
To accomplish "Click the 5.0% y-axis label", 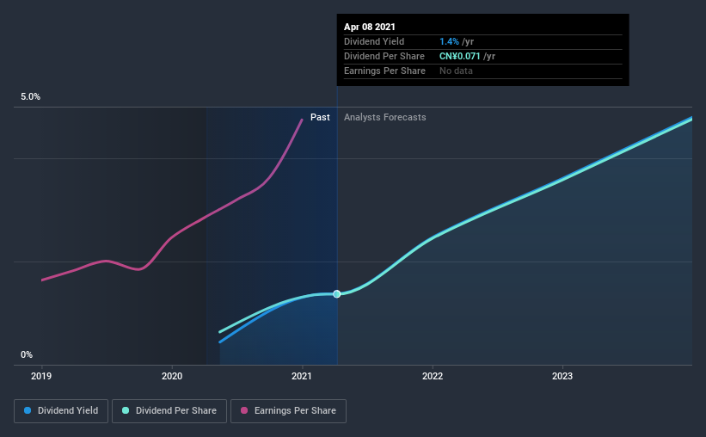I will coord(31,97).
